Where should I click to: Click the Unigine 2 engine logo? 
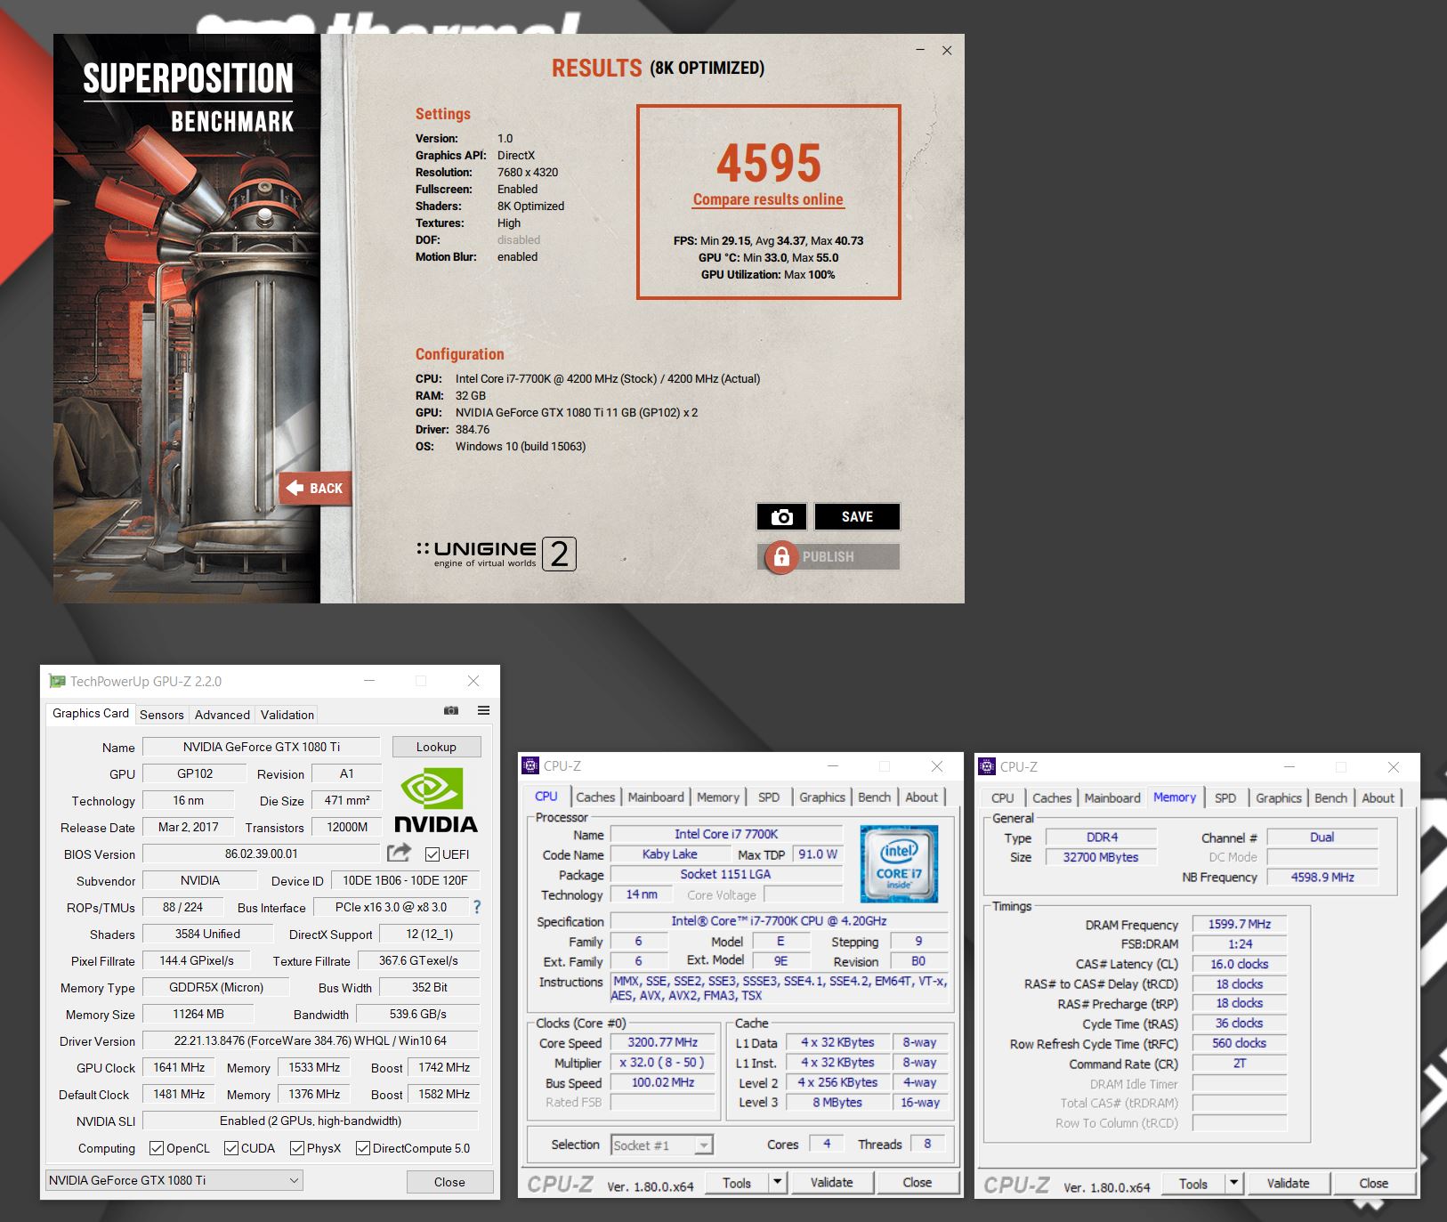(x=497, y=554)
